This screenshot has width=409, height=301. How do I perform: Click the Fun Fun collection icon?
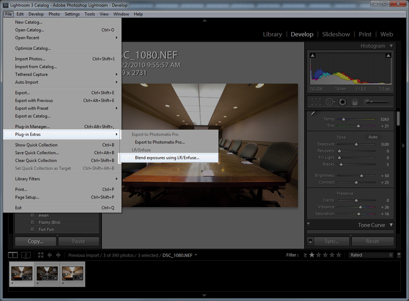click(32, 229)
